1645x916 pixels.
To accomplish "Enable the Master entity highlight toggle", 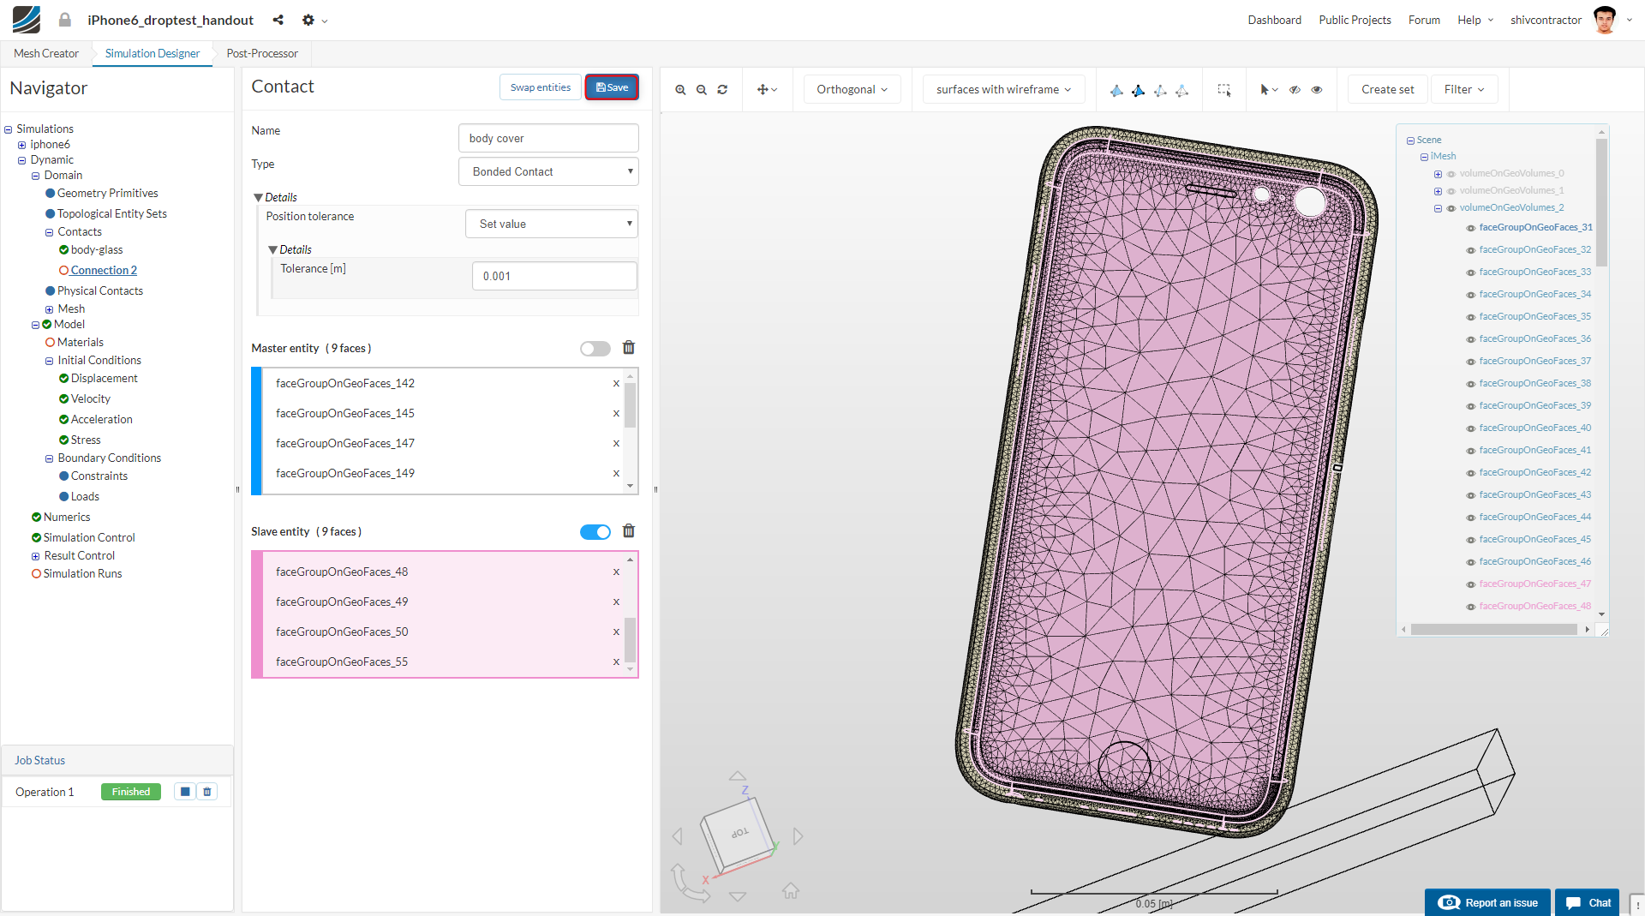I will coord(595,348).
